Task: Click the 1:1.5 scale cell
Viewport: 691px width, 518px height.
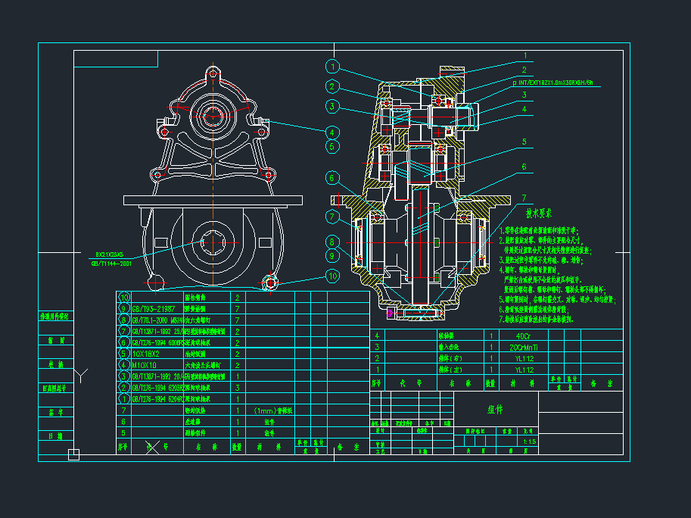Action: pyautogui.click(x=529, y=441)
